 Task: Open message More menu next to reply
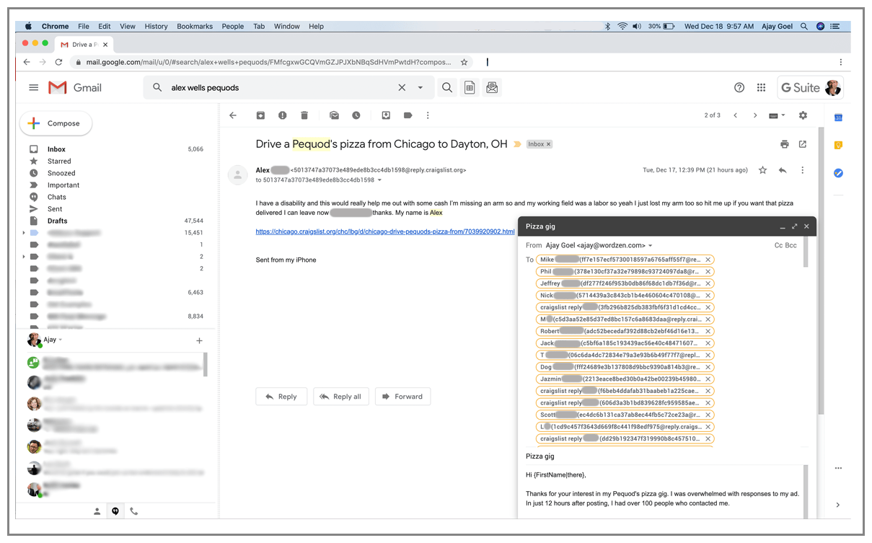[803, 170]
